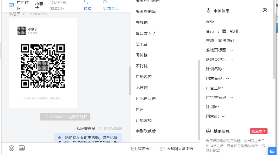This screenshot has width=278, height=155.
Task: Select quick phrase 去哪拍
Action: (x=141, y=23)
